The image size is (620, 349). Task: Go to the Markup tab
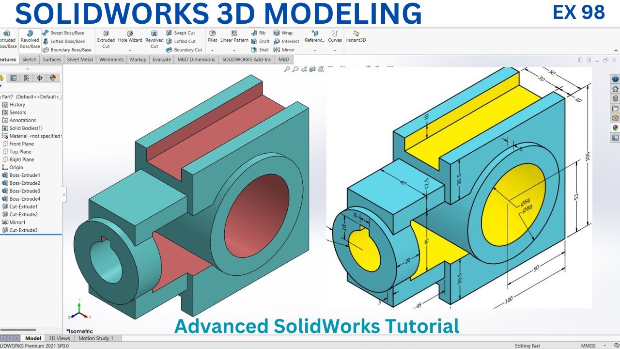click(x=138, y=60)
